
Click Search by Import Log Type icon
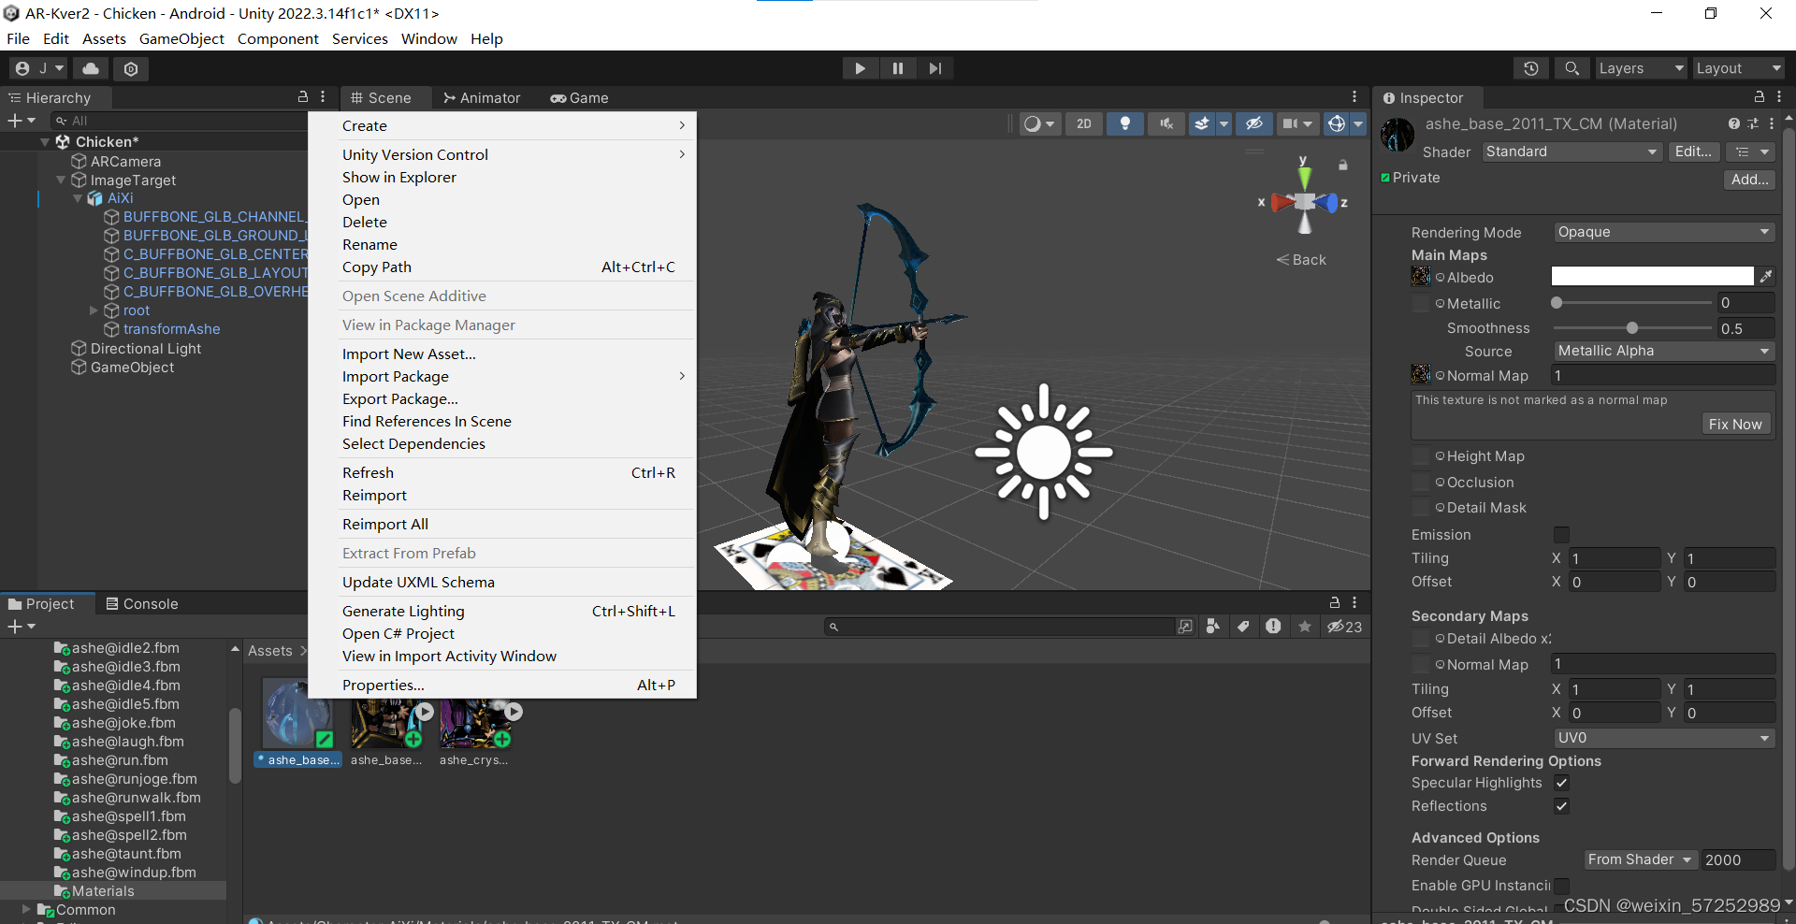click(1273, 627)
